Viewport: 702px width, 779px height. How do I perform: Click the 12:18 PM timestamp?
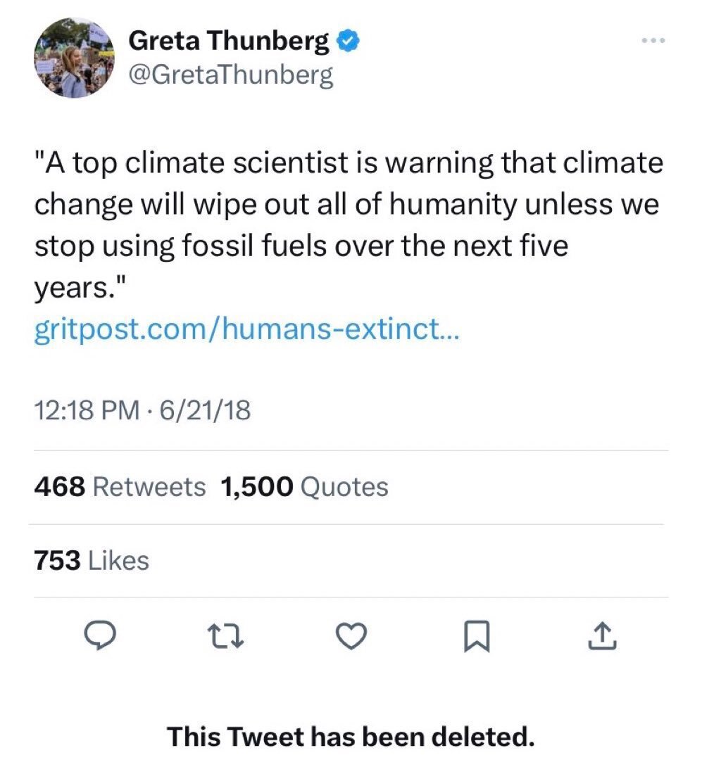(87, 410)
